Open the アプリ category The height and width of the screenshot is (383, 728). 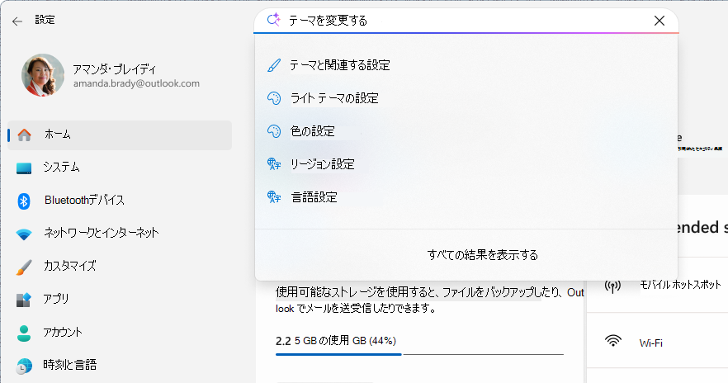[x=120, y=300]
